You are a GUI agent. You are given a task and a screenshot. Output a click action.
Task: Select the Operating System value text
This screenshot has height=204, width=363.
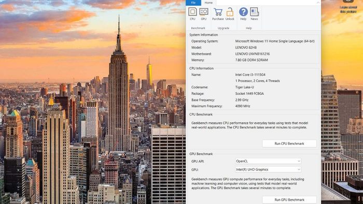point(275,41)
